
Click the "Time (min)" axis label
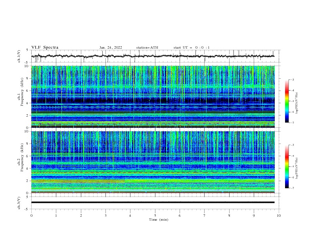[159, 219]
